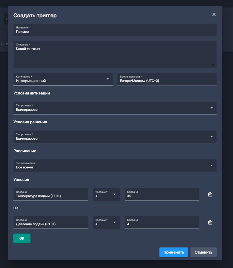Click operand value field containing 4

click(162, 223)
